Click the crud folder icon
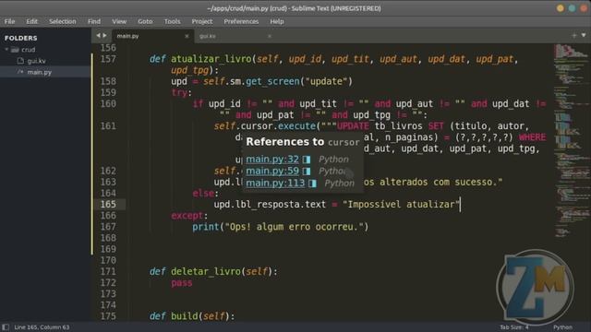This screenshot has width=591, height=332. (15, 49)
